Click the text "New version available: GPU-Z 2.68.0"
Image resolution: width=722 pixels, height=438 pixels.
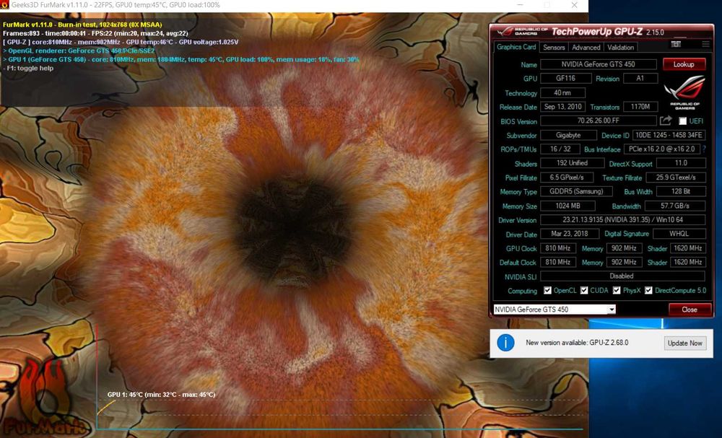577,343
